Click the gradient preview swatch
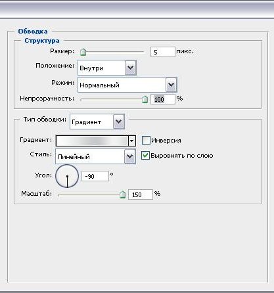The width and height of the screenshot is (274, 293). 92,141
